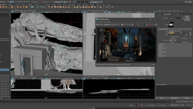The width and height of the screenshot is (193, 109).
Task: Toggle the Emit Diffuse checkbox
Action: (169, 38)
